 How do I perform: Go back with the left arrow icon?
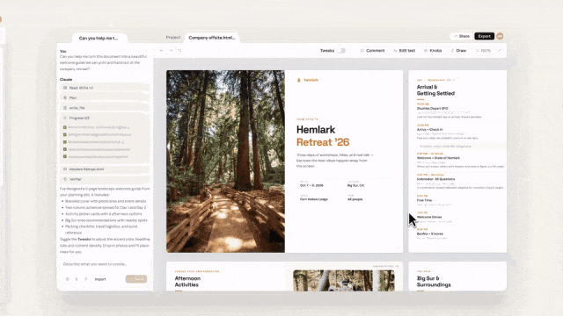click(x=161, y=51)
